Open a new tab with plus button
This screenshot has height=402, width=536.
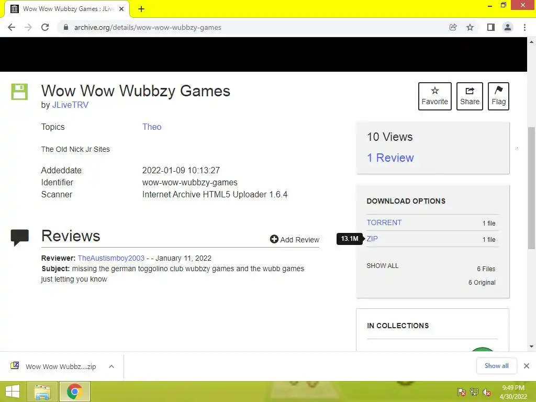[141, 9]
